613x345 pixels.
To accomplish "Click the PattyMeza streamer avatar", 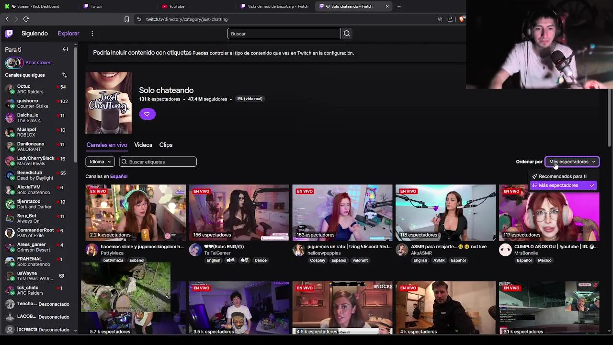I will (91, 250).
